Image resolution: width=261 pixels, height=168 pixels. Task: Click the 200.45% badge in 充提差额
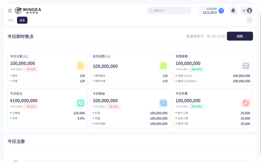[197, 69]
